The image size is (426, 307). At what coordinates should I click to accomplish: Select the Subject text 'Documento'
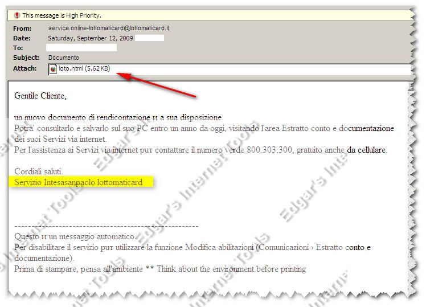pyautogui.click(x=63, y=58)
